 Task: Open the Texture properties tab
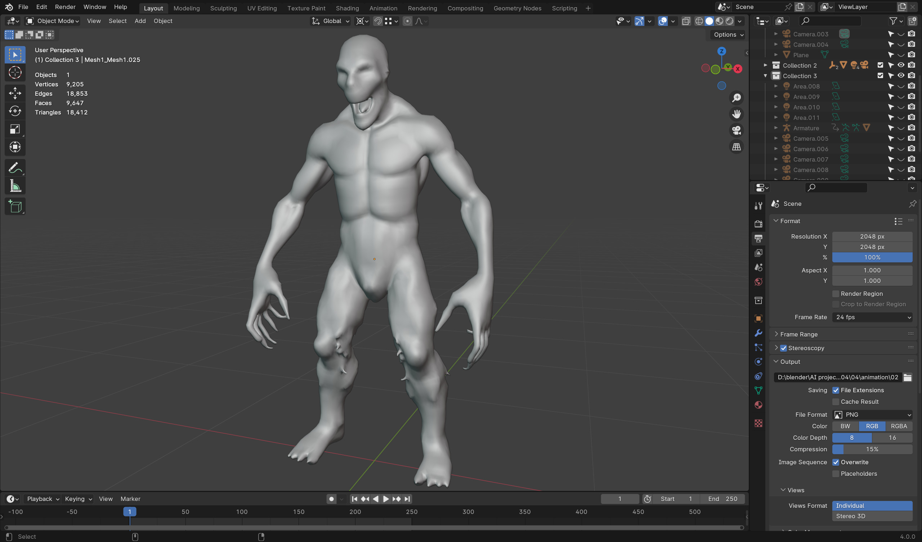pos(758,423)
